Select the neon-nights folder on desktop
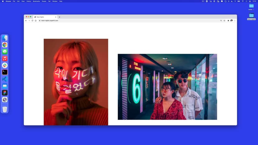 (251, 16)
